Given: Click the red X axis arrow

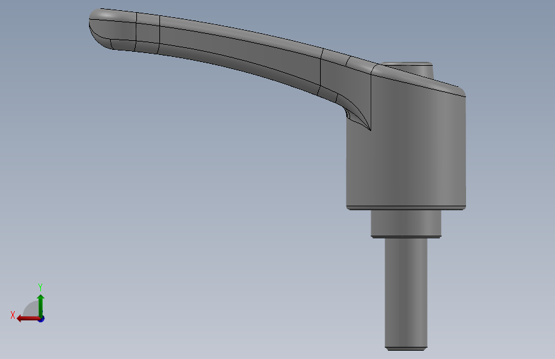Looking at the screenshot, I should [x=28, y=319].
